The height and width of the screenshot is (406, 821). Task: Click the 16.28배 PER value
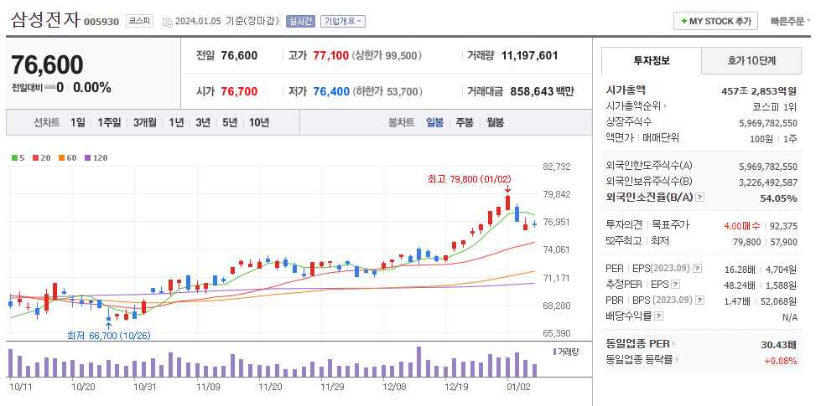pyautogui.click(x=740, y=270)
